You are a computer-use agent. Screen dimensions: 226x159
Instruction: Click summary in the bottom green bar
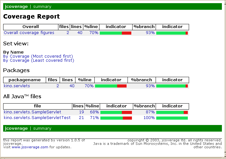(42, 128)
